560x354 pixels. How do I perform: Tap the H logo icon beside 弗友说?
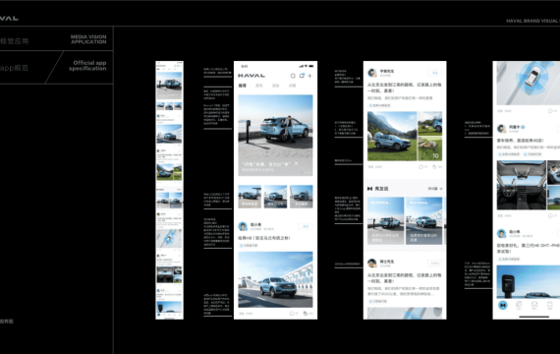pyautogui.click(x=370, y=189)
